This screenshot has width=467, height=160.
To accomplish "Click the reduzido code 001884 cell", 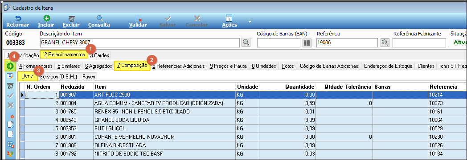I will click(x=76, y=103).
